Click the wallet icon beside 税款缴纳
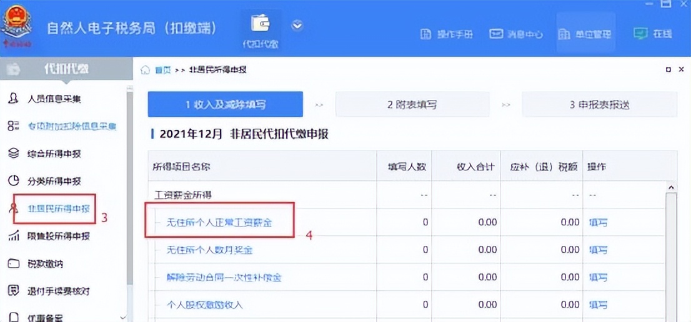691x322 pixels. pos(14,263)
